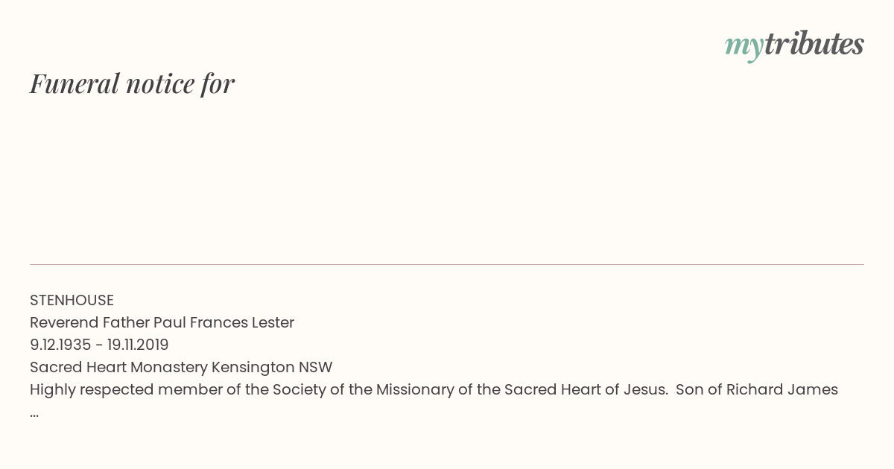894x469 pixels.
Task: Select the STENHOUSE surname line
Action: pos(72,300)
